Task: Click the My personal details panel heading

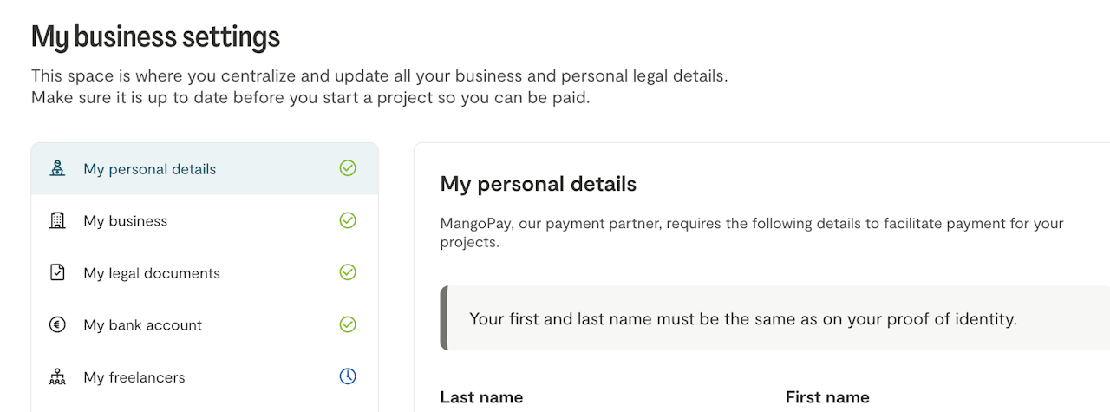Action: coord(539,184)
